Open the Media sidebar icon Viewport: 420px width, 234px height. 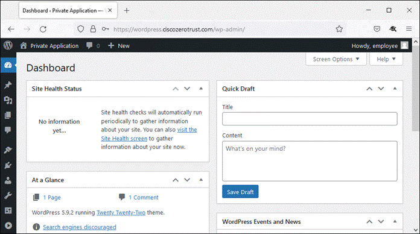tap(8, 100)
